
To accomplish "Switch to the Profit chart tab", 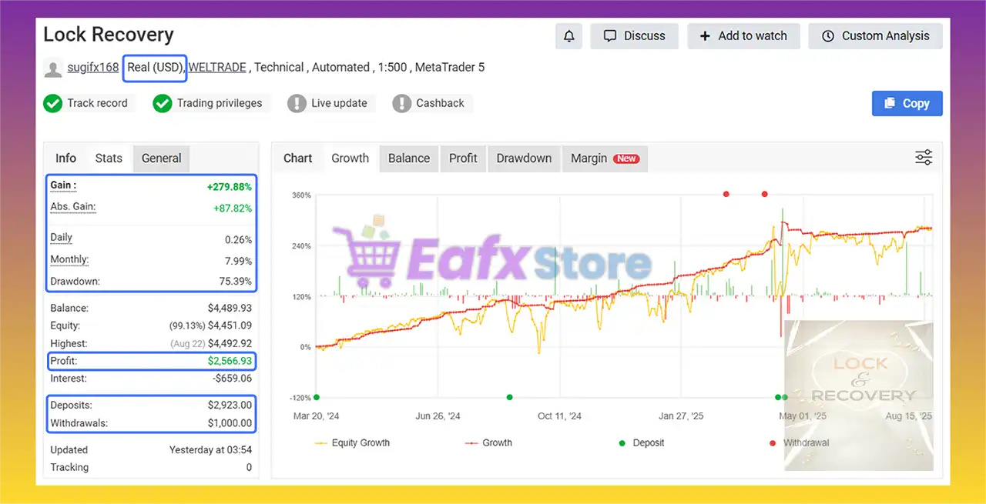I will [463, 159].
